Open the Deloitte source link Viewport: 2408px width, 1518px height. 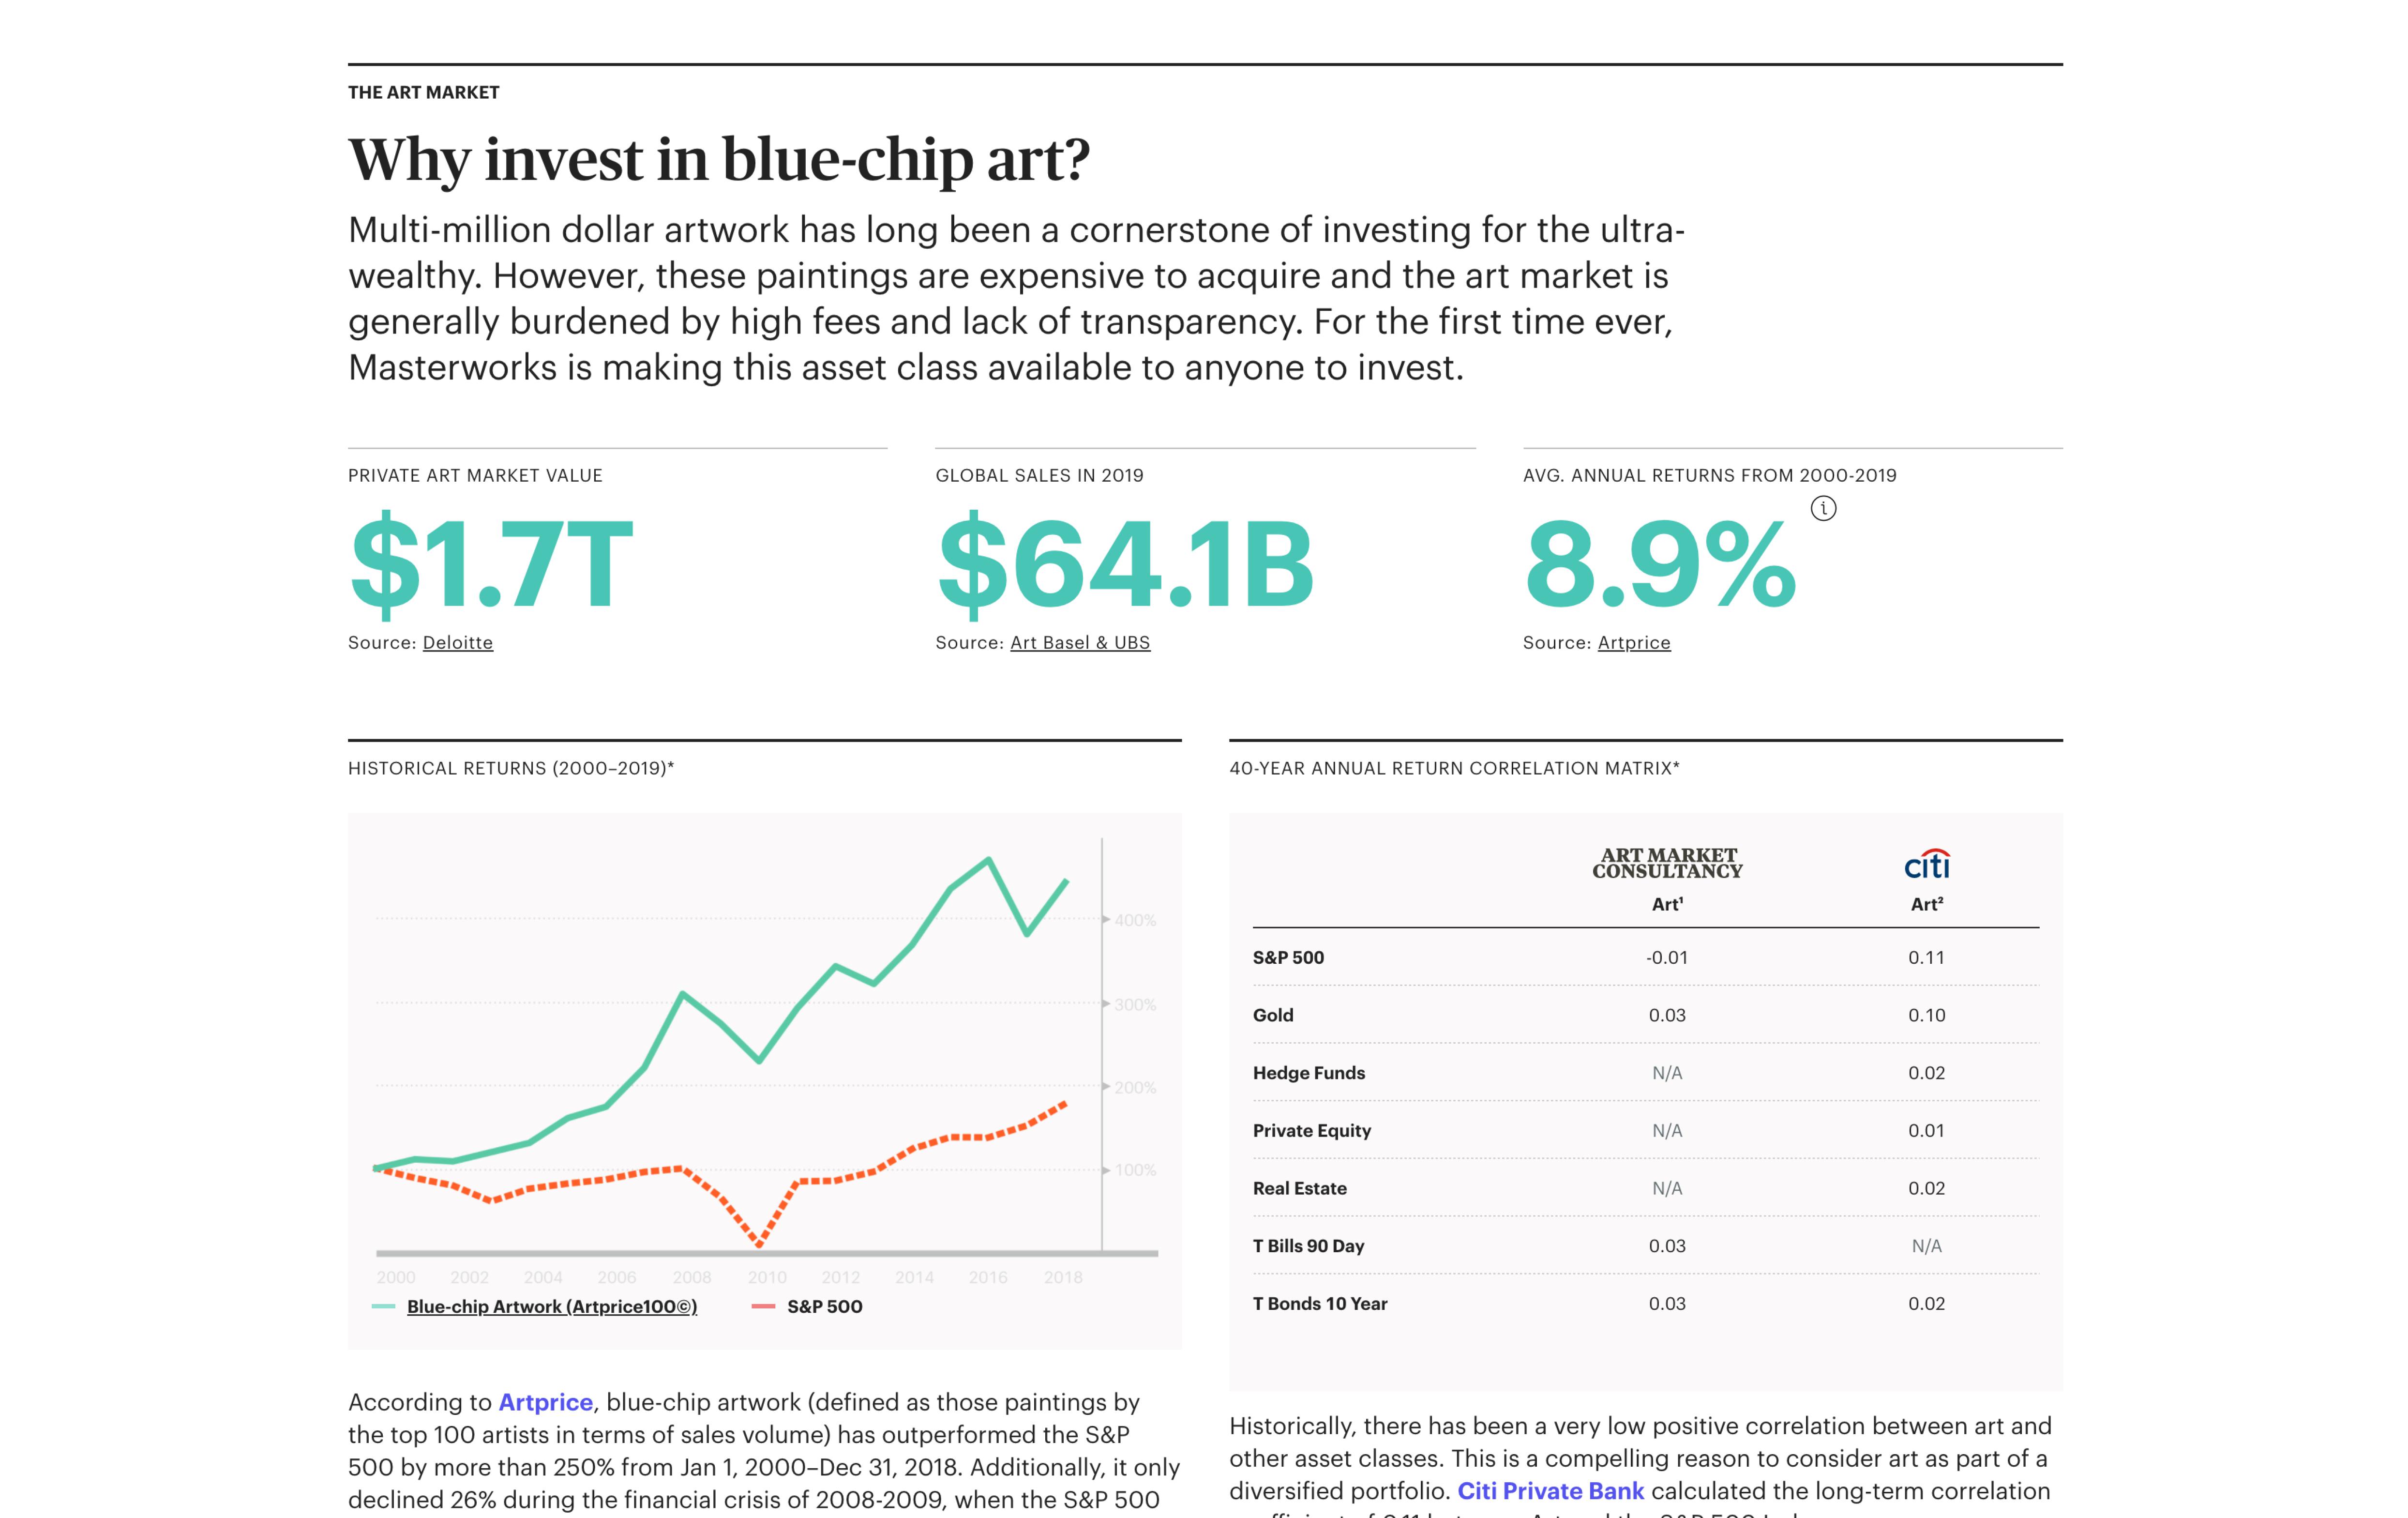[x=457, y=643]
